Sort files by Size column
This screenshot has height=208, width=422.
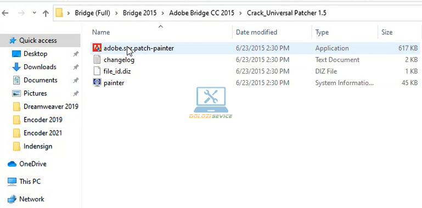point(387,32)
